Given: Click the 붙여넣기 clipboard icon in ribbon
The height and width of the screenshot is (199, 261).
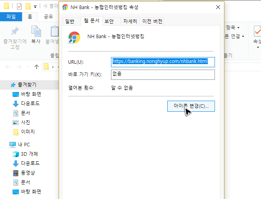Looking at the screenshot, I should 55,31.
